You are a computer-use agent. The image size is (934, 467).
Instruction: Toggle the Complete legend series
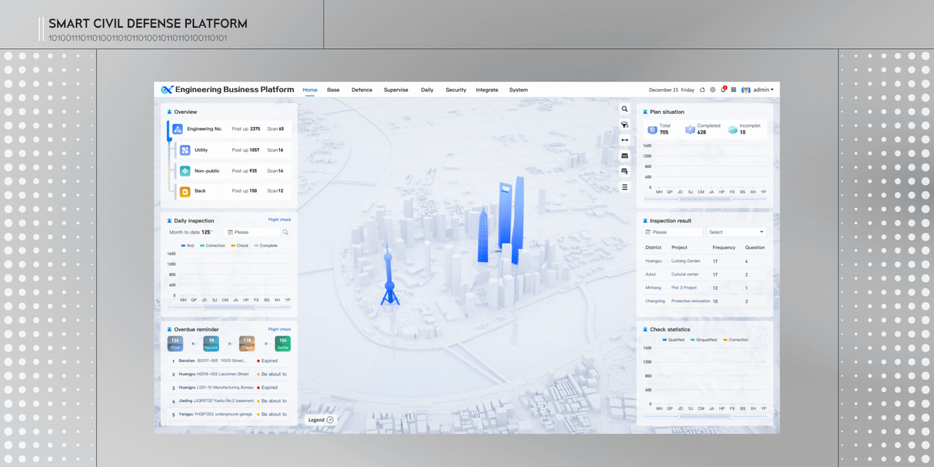pos(266,246)
